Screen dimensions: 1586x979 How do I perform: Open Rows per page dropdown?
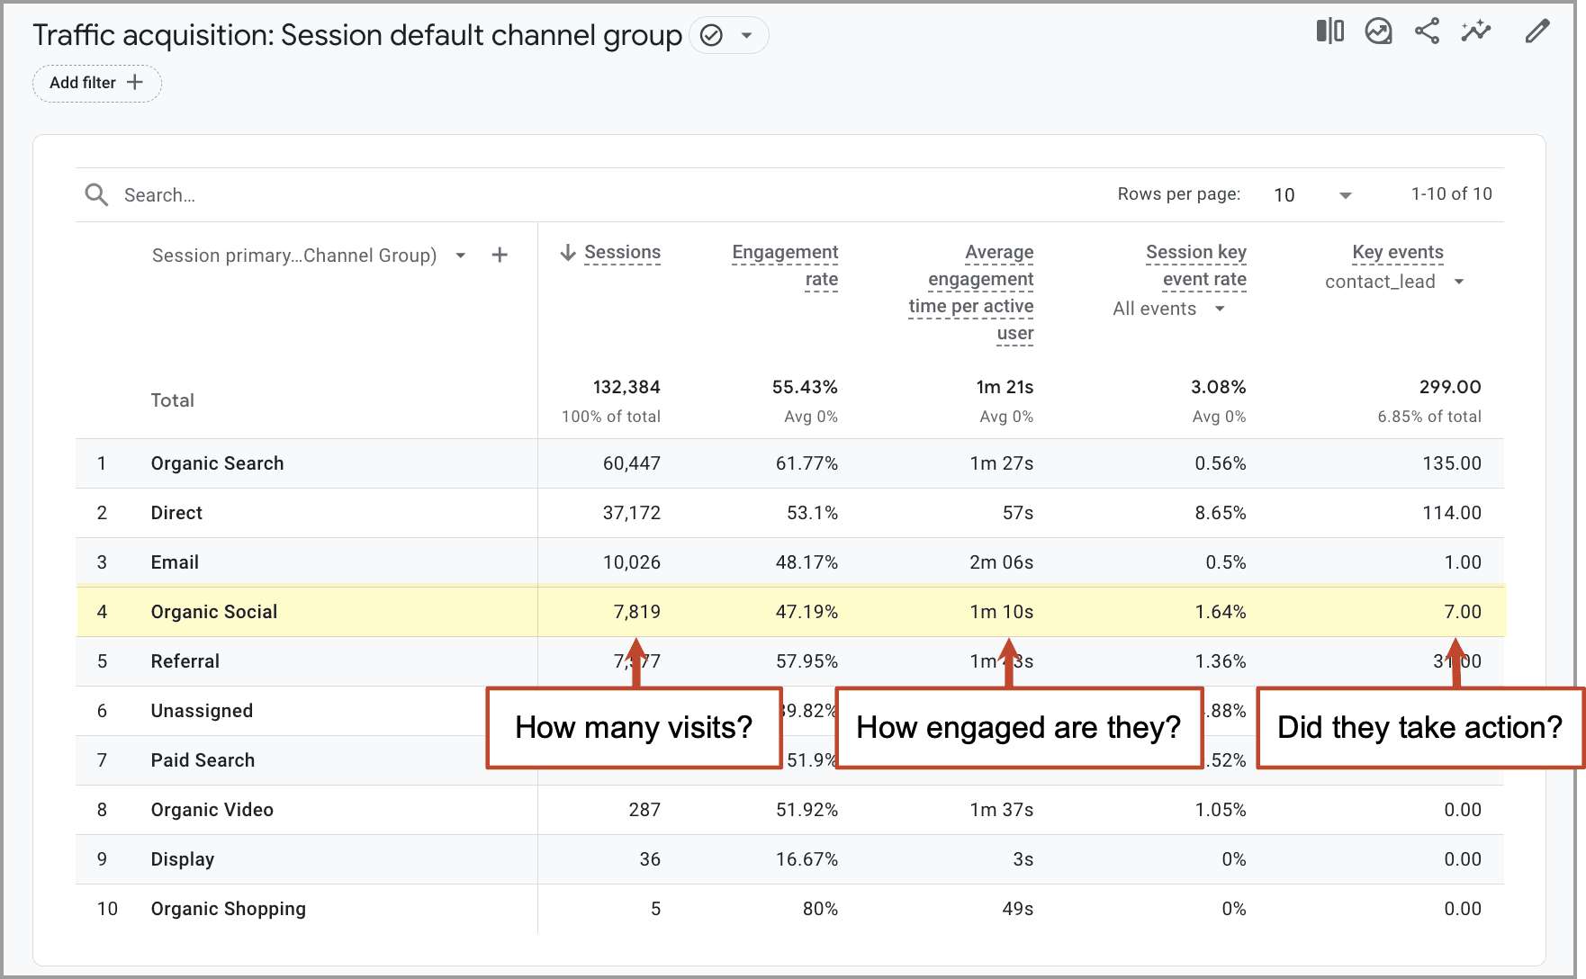(x=1312, y=194)
